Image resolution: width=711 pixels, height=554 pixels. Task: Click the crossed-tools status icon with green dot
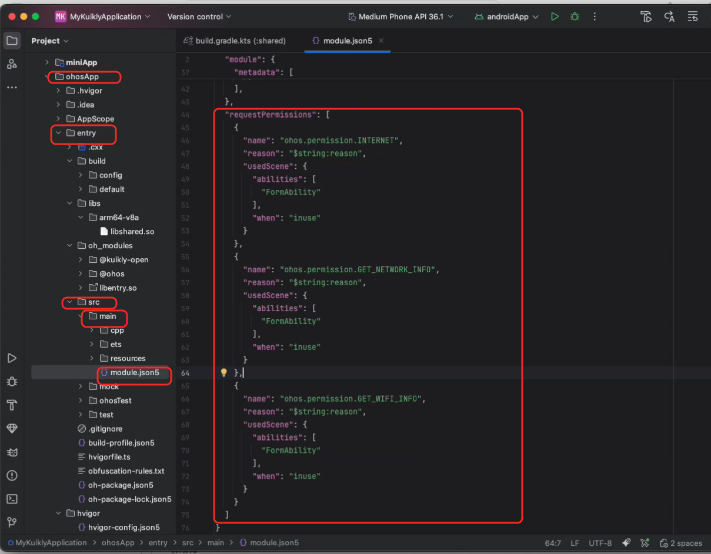(x=645, y=543)
